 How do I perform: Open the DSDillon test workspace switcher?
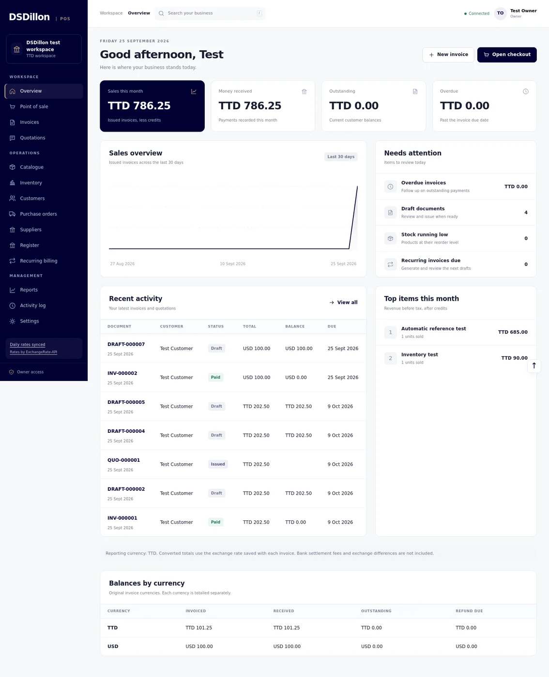(x=44, y=49)
